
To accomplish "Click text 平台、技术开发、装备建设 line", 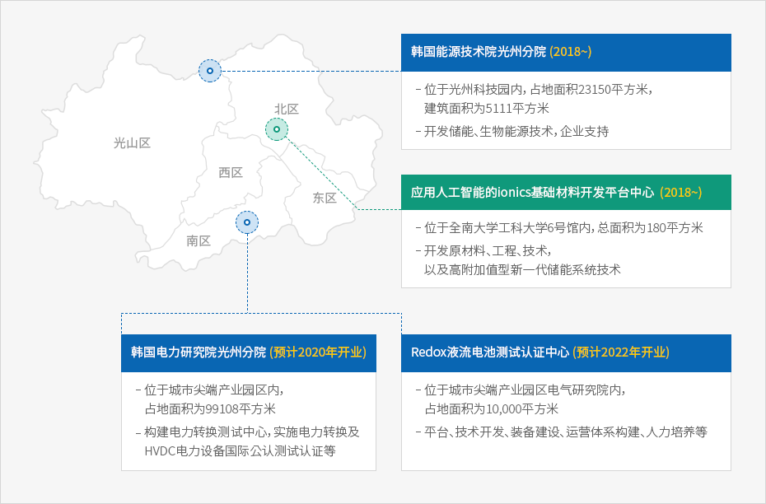I will point(565,432).
